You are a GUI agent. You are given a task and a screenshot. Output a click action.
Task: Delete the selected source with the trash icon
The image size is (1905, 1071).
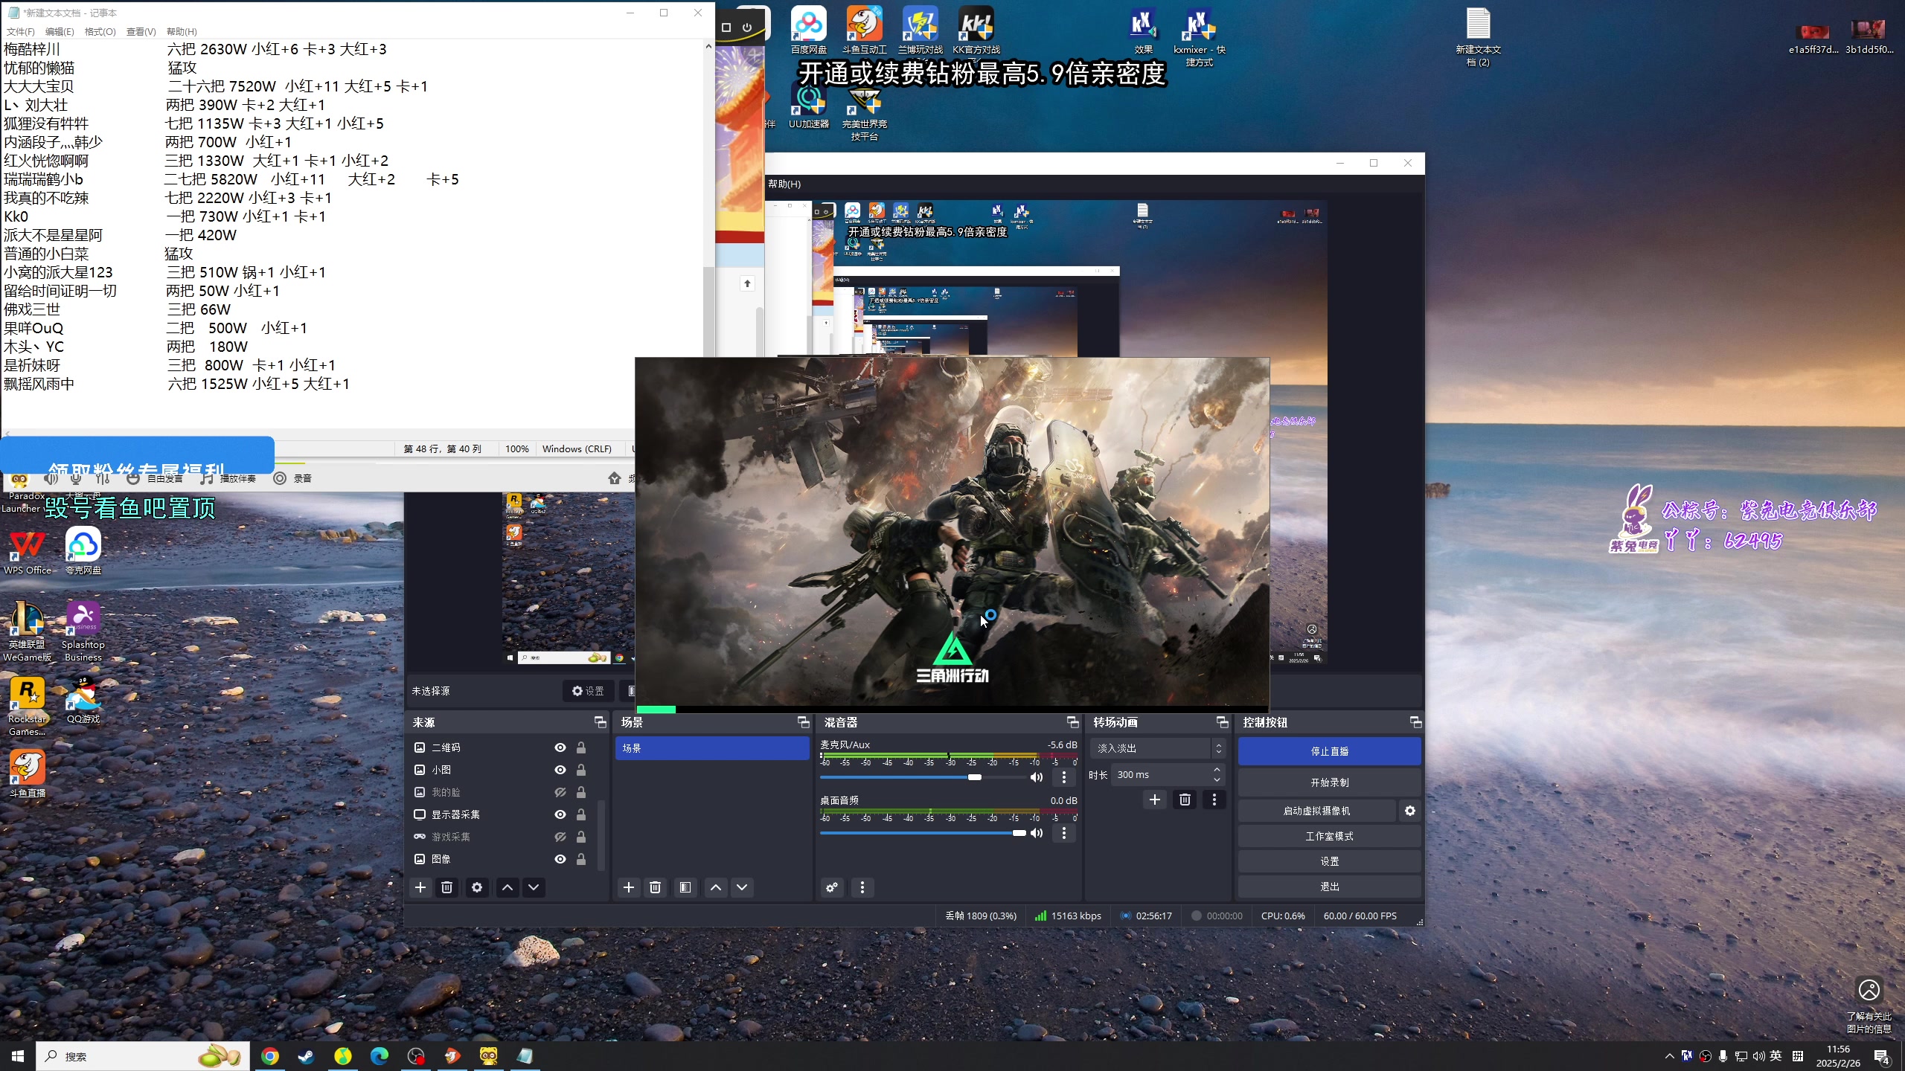(446, 887)
